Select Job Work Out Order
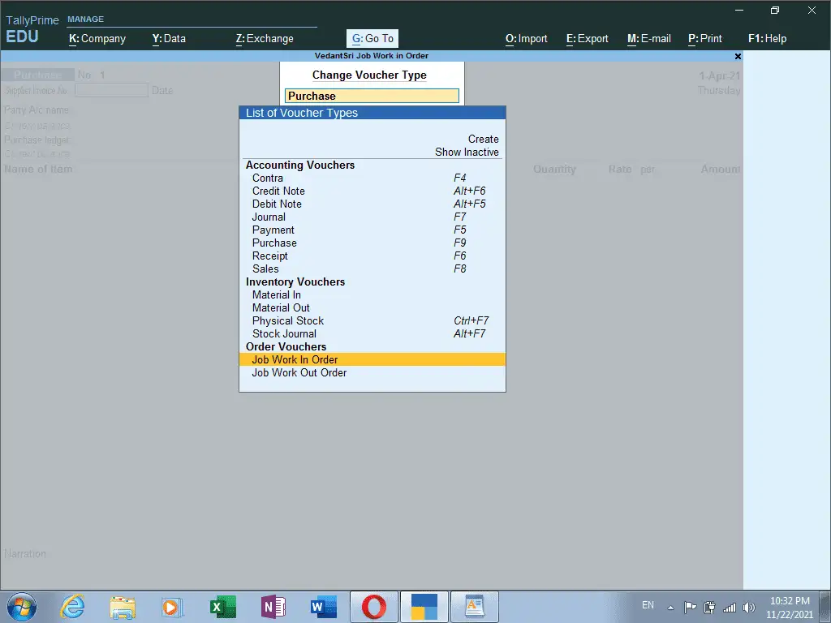Viewport: 831px width, 623px height. point(372,372)
